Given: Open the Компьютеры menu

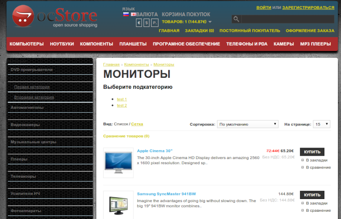Looking at the screenshot, I should tap(26, 44).
